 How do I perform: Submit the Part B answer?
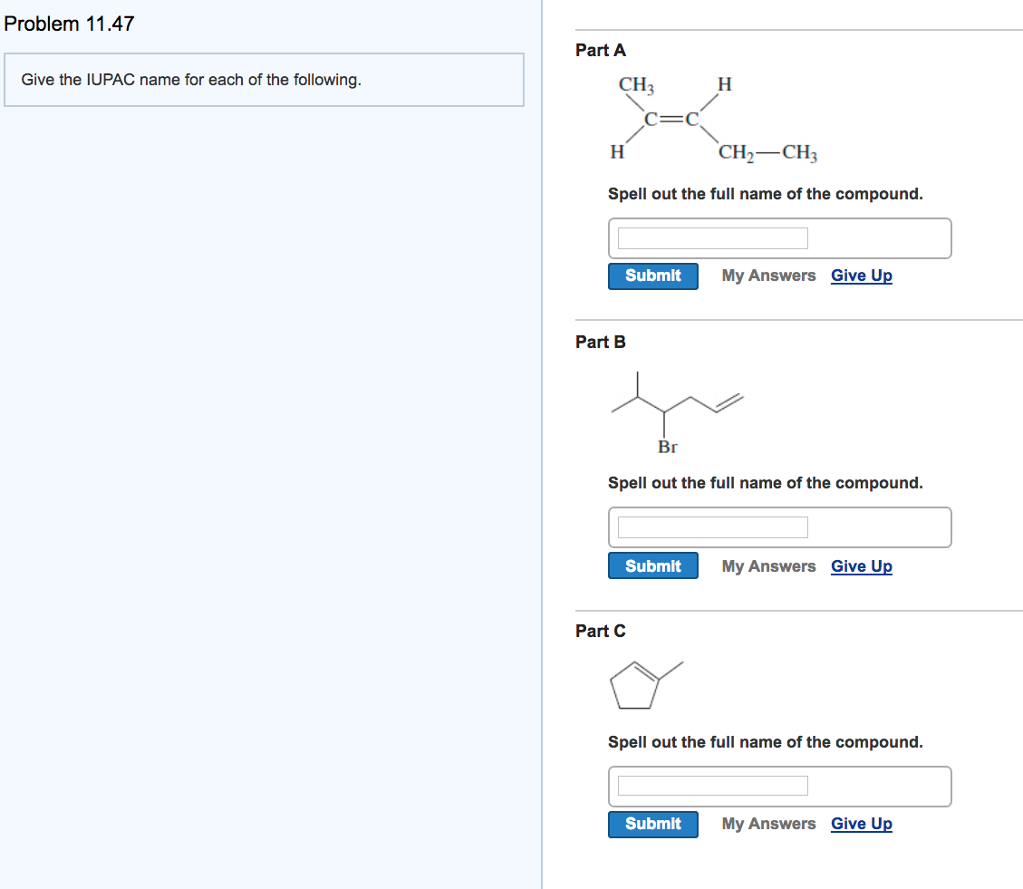[x=653, y=566]
